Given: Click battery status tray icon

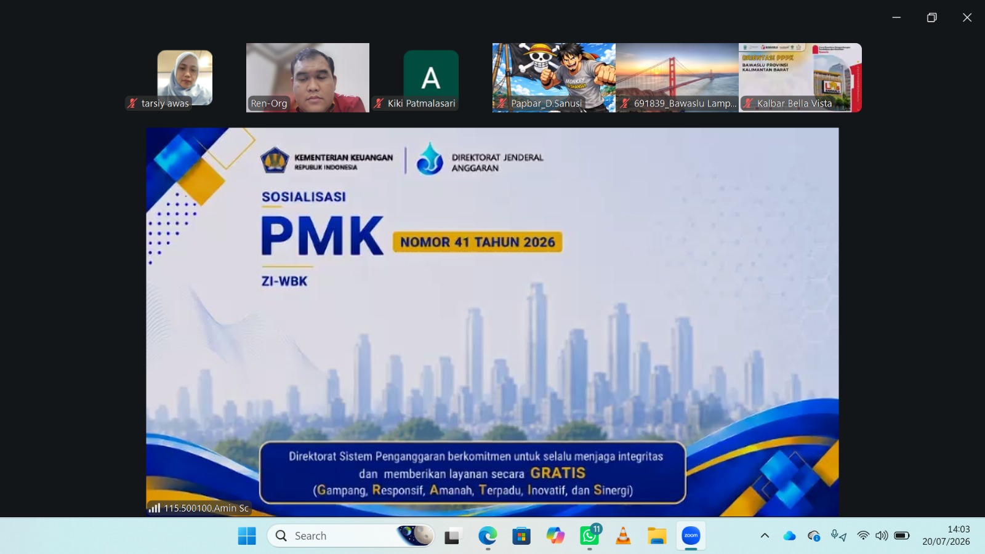Looking at the screenshot, I should 902,536.
